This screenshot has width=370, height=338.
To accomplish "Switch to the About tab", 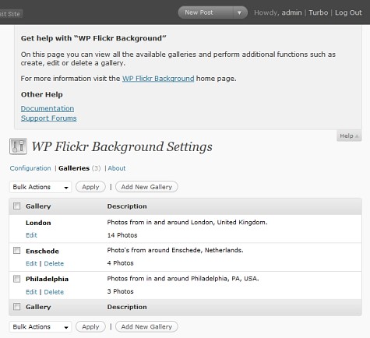I will [117, 168].
